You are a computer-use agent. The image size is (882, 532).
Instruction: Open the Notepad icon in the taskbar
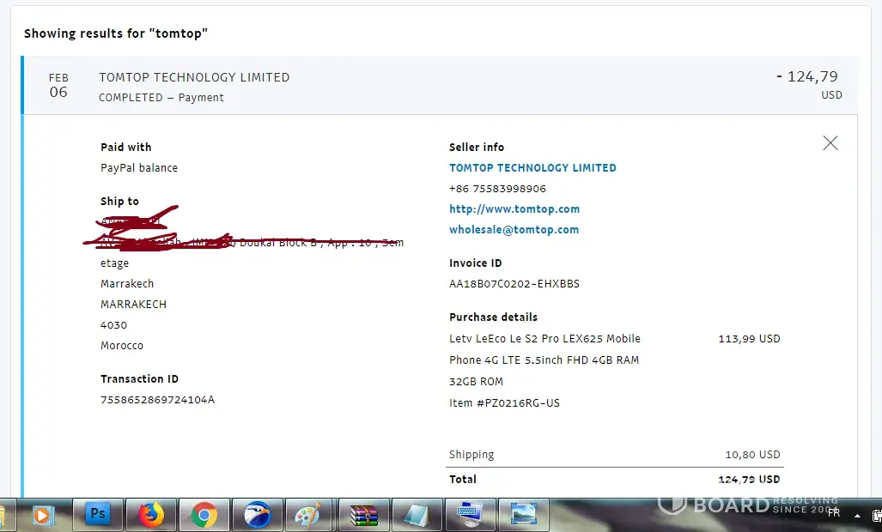point(417,514)
